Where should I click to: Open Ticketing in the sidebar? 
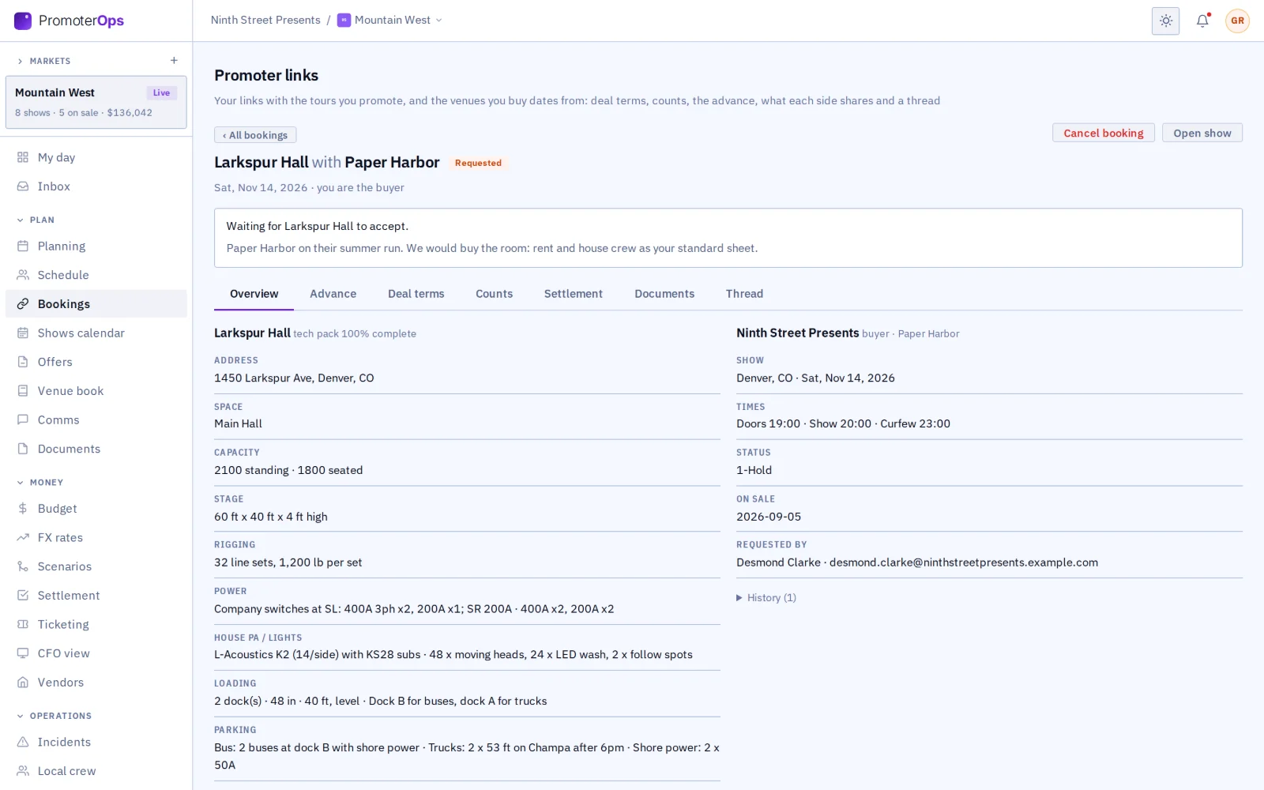(x=96, y=625)
